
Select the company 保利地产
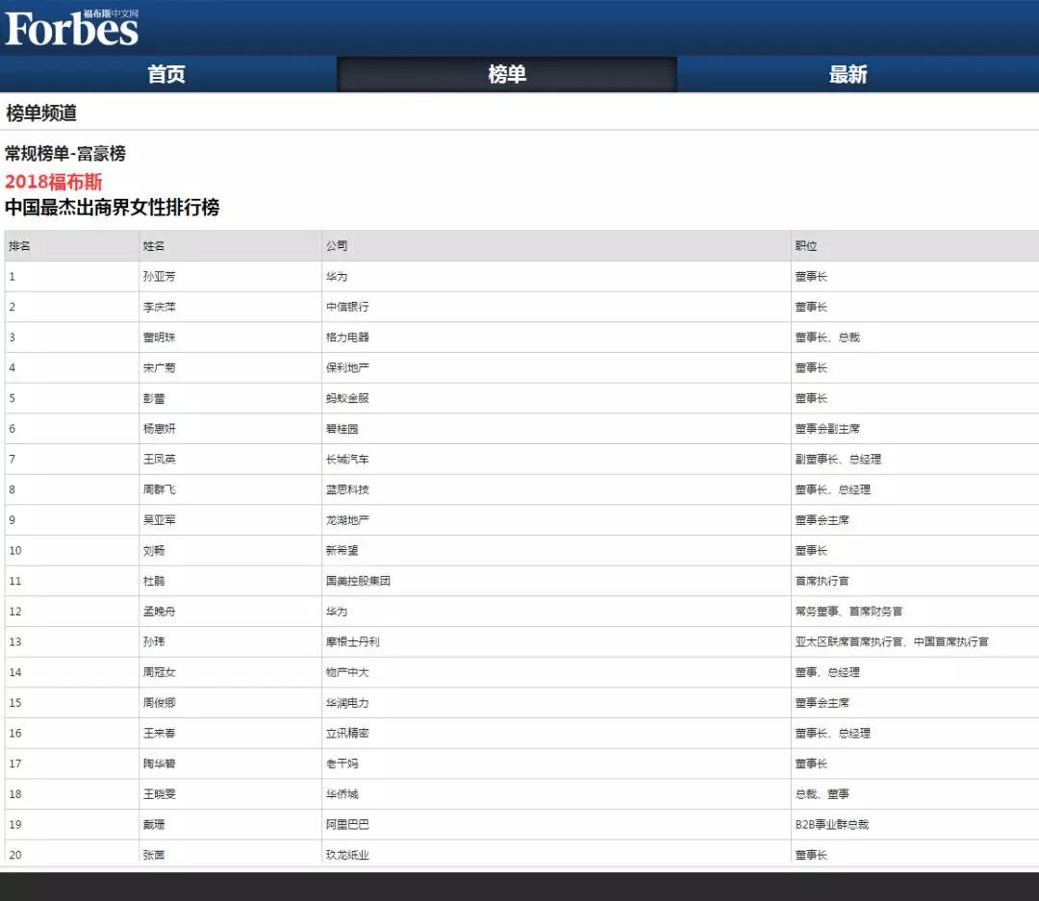[347, 367]
